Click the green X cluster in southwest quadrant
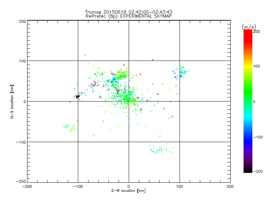The width and height of the screenshot is (271, 203). (70, 128)
